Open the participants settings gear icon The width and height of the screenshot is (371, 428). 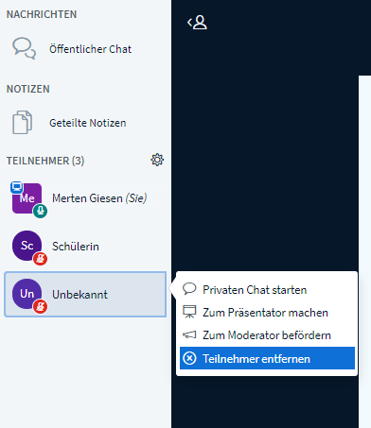157,160
